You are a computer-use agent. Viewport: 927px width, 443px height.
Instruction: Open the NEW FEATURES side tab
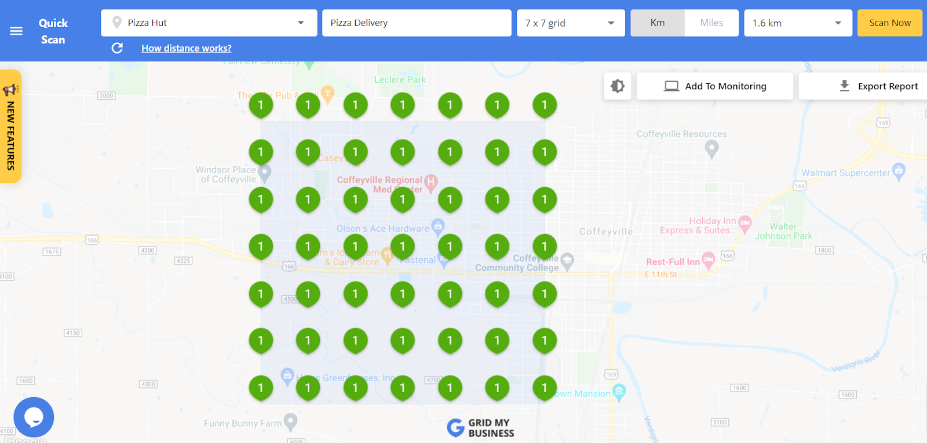pyautogui.click(x=10, y=126)
